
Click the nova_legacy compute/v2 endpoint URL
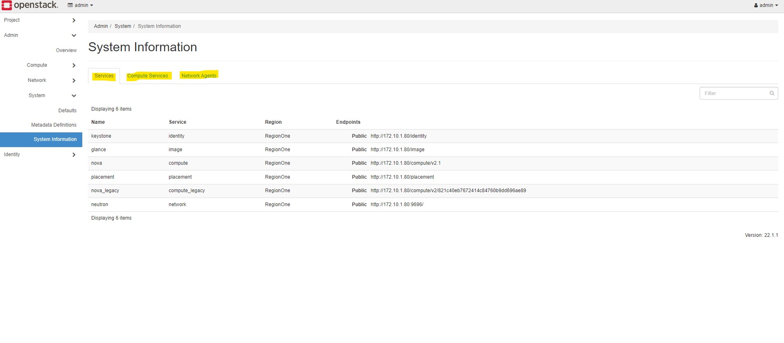448,191
